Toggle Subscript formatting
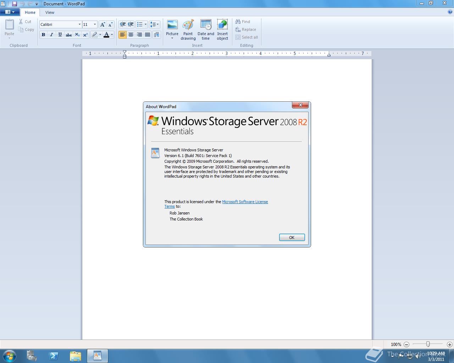 [77, 35]
